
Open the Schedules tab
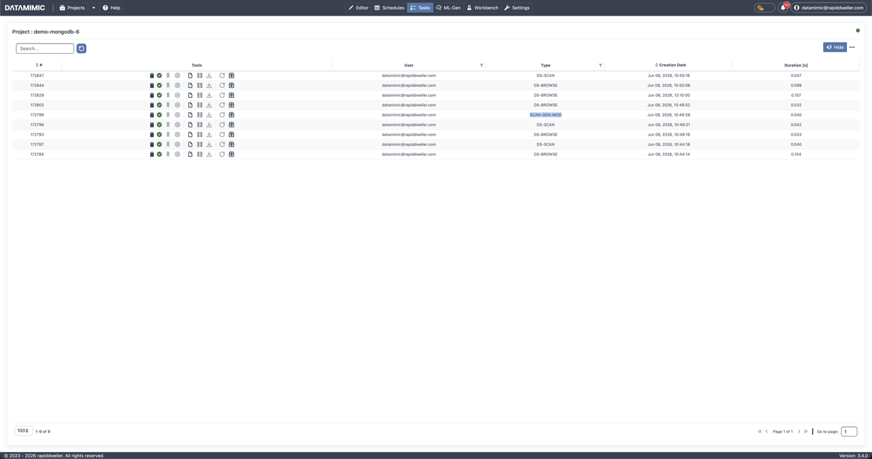click(389, 8)
